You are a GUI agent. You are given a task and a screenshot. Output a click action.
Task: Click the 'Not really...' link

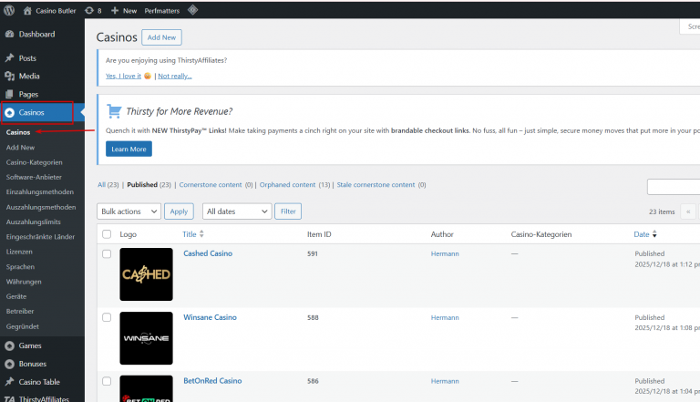[175, 76]
